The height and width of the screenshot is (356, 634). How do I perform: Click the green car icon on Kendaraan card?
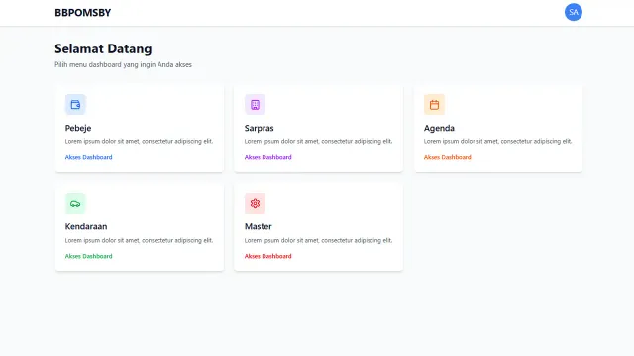coord(75,204)
